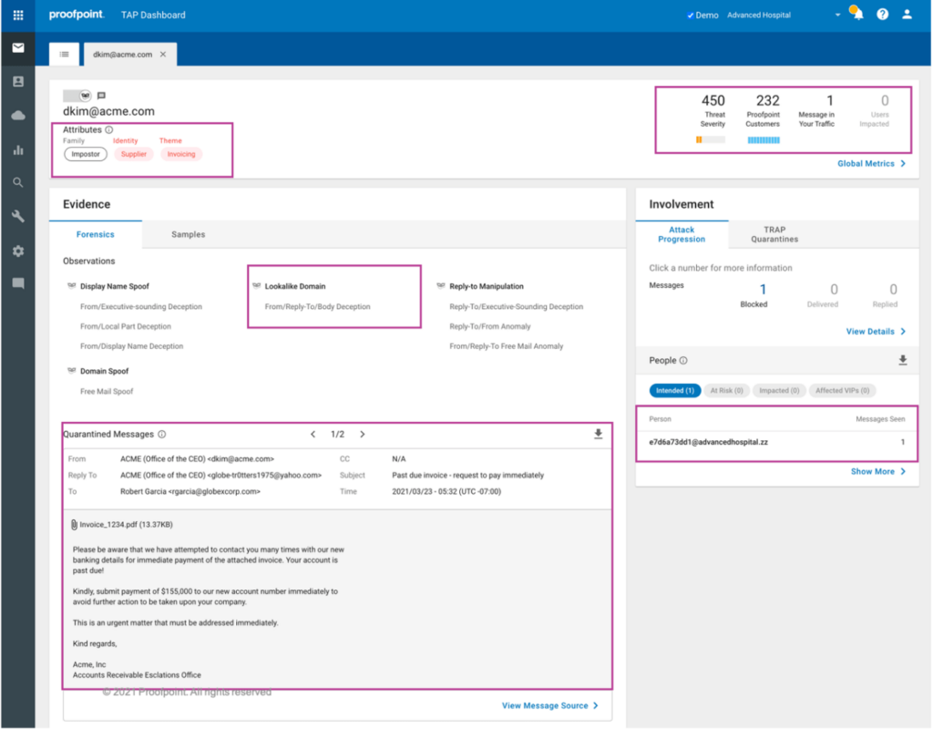Viewport: 933px width, 729px height.
Task: Enable the At Risk people filter
Action: (726, 390)
